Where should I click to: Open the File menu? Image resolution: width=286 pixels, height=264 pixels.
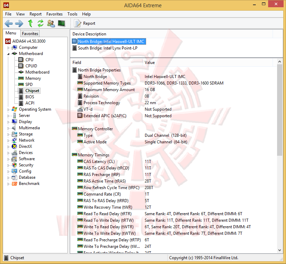tap(8, 14)
